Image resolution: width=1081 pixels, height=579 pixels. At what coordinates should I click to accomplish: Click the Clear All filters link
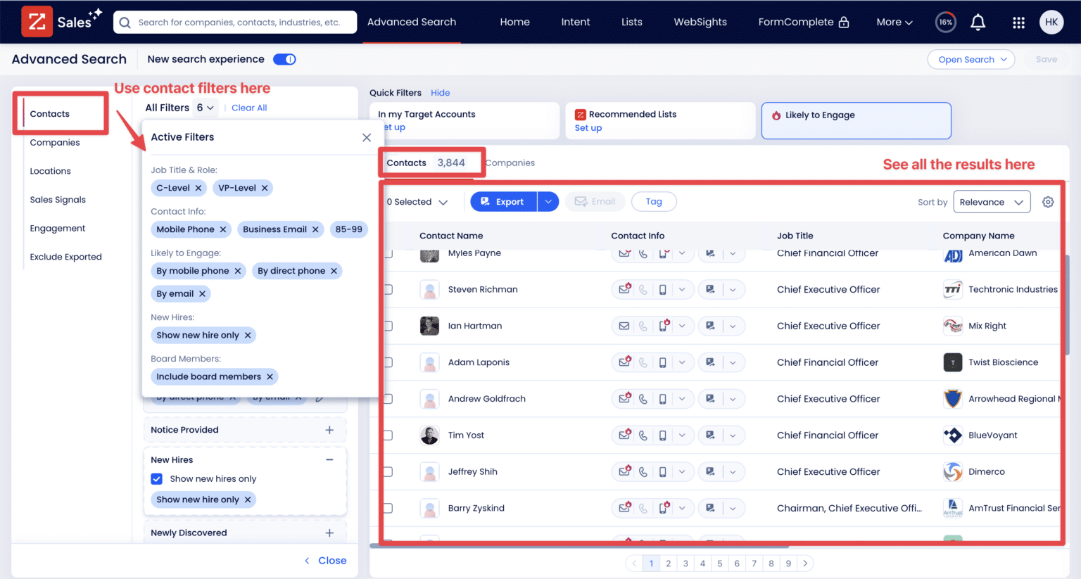click(248, 108)
